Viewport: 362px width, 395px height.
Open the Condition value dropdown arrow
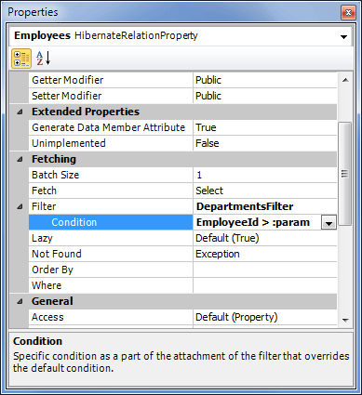(x=328, y=223)
